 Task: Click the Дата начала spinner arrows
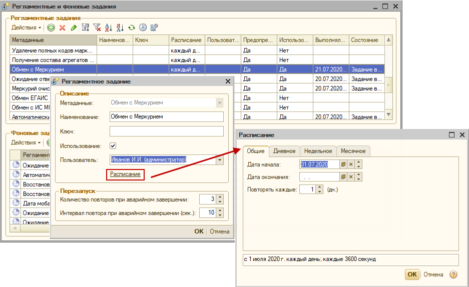pyautogui.click(x=358, y=164)
